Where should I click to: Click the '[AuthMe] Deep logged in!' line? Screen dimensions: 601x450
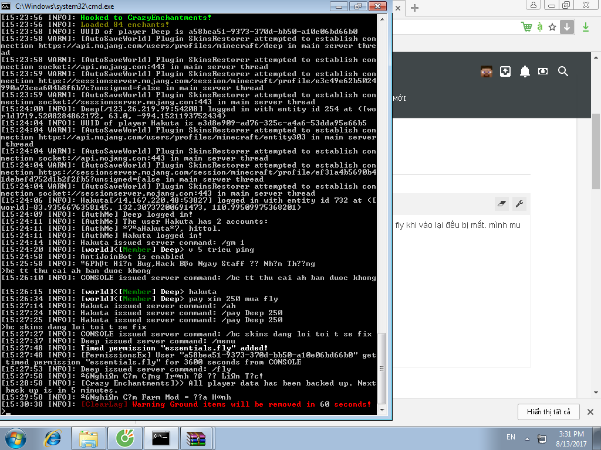click(97, 214)
